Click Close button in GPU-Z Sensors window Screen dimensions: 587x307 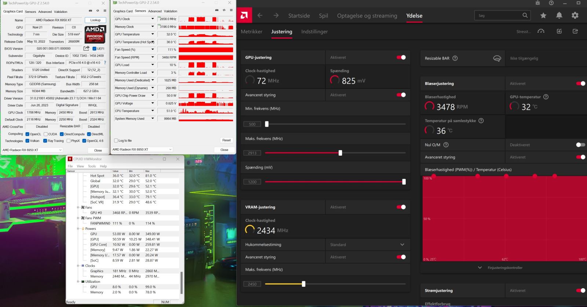pyautogui.click(x=224, y=150)
